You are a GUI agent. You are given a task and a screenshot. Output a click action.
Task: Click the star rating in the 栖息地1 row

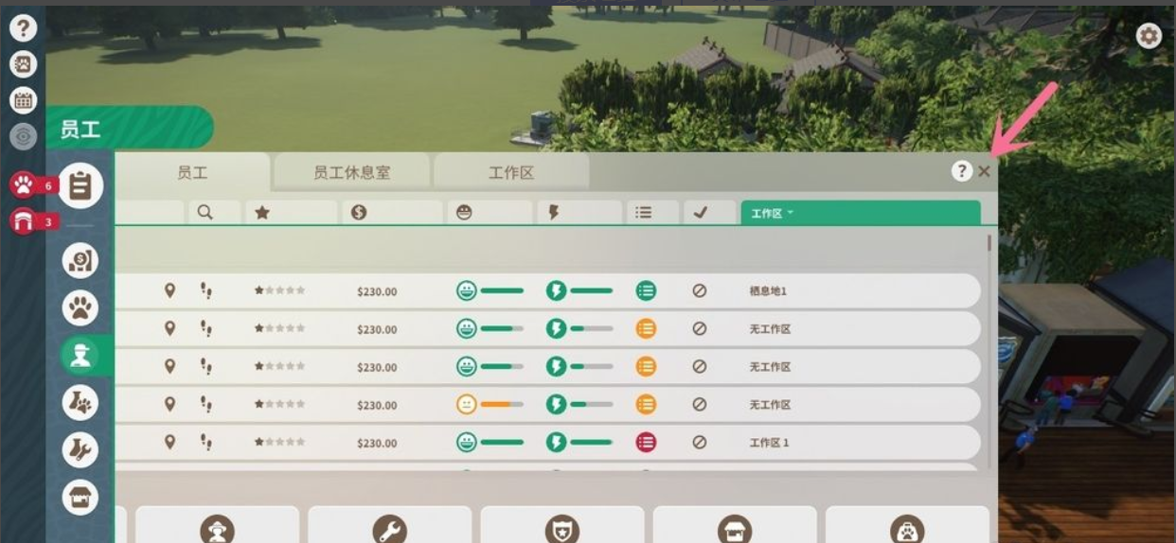[279, 290]
